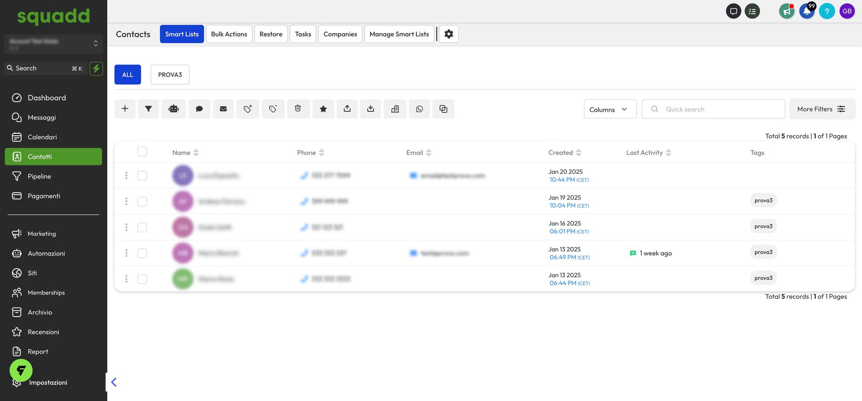The image size is (862, 401).
Task: Select the PROVA3 smart list
Action: tap(170, 75)
